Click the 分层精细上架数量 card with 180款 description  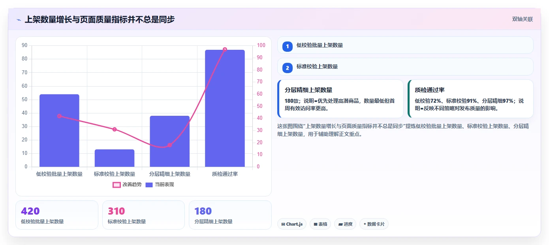click(x=340, y=99)
